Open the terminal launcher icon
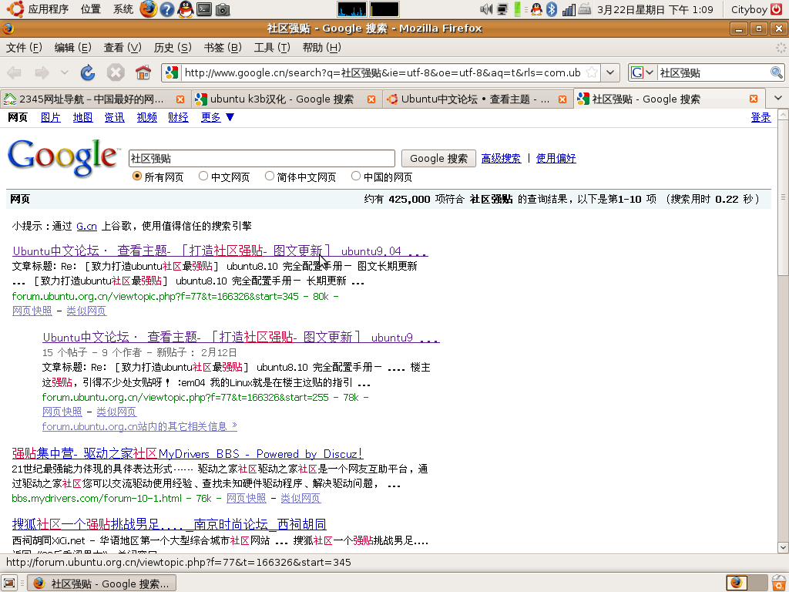The width and height of the screenshot is (789, 592). tap(203, 9)
